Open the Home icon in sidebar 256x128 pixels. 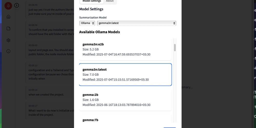(x=8, y=17)
